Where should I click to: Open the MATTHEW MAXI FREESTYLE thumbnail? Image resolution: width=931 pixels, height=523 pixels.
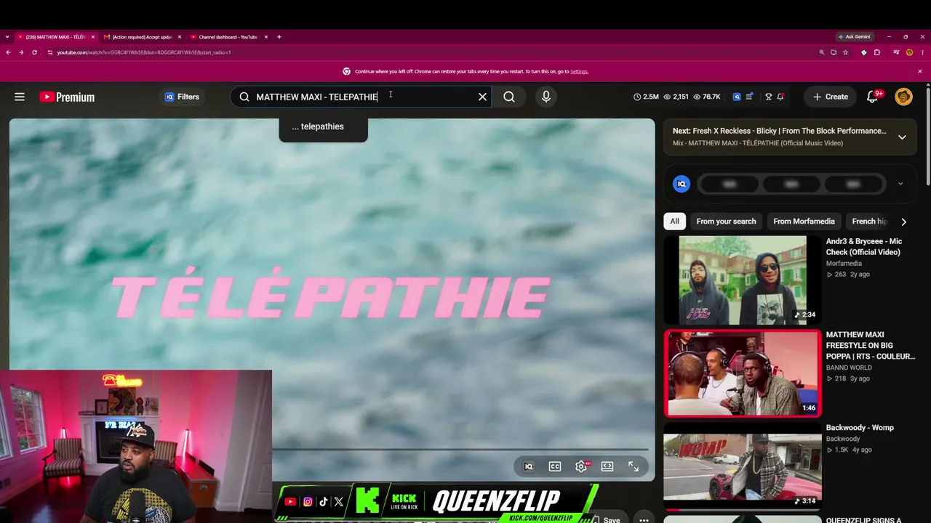coord(743,373)
